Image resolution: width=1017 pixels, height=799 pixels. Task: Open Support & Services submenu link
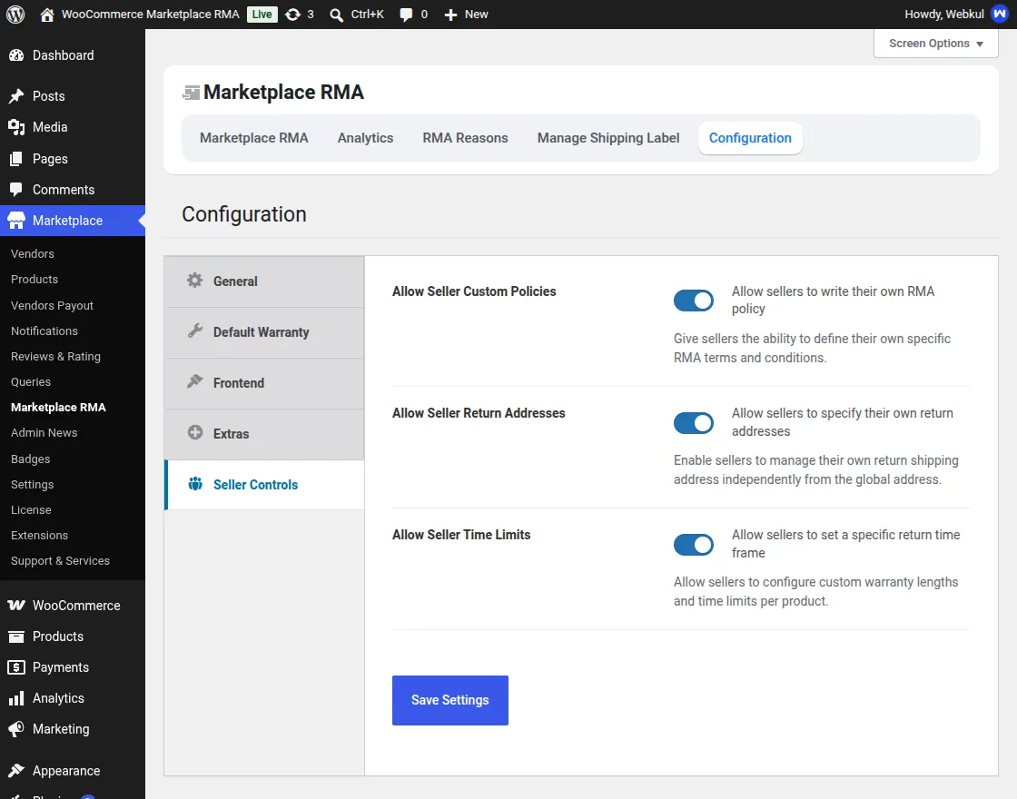pos(60,561)
